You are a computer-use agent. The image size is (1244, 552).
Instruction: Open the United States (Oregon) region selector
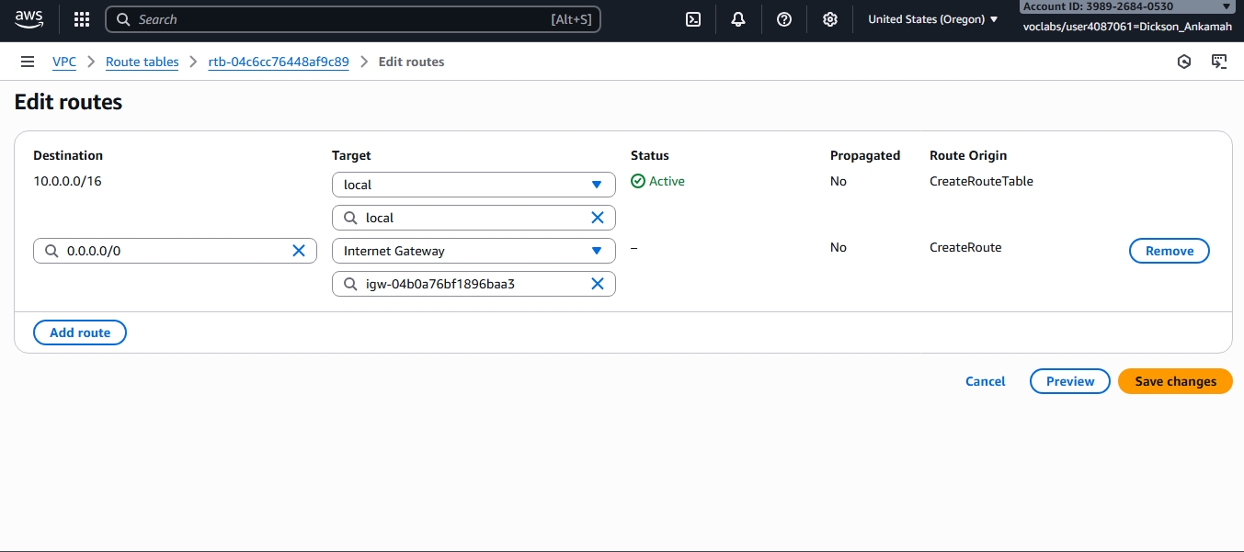point(932,18)
